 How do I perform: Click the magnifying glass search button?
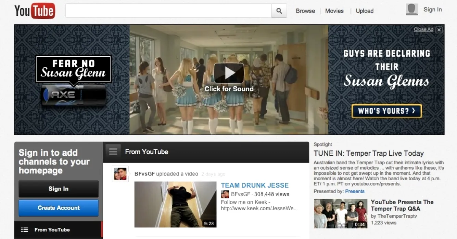(279, 11)
